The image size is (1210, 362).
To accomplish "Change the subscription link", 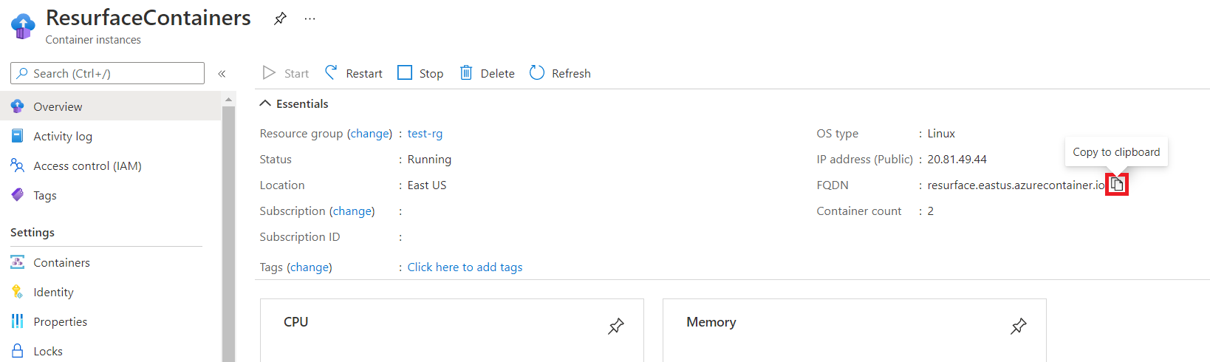I will pos(352,211).
